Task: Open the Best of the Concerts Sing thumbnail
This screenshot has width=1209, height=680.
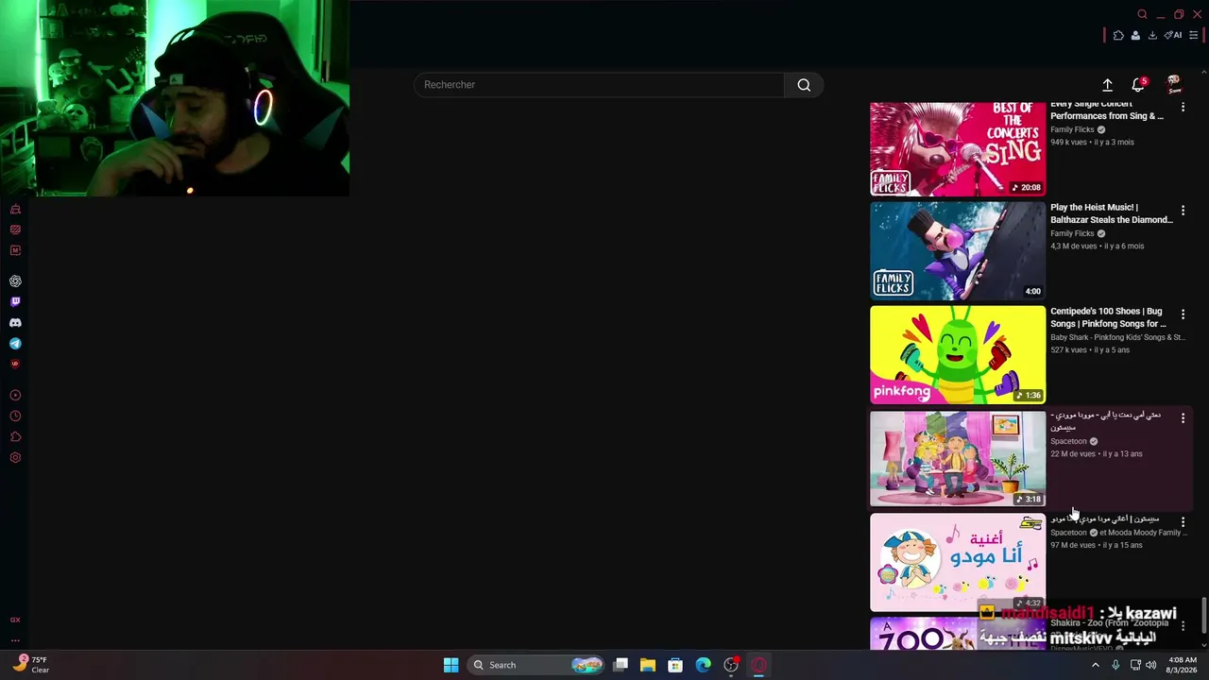Action: [958, 148]
